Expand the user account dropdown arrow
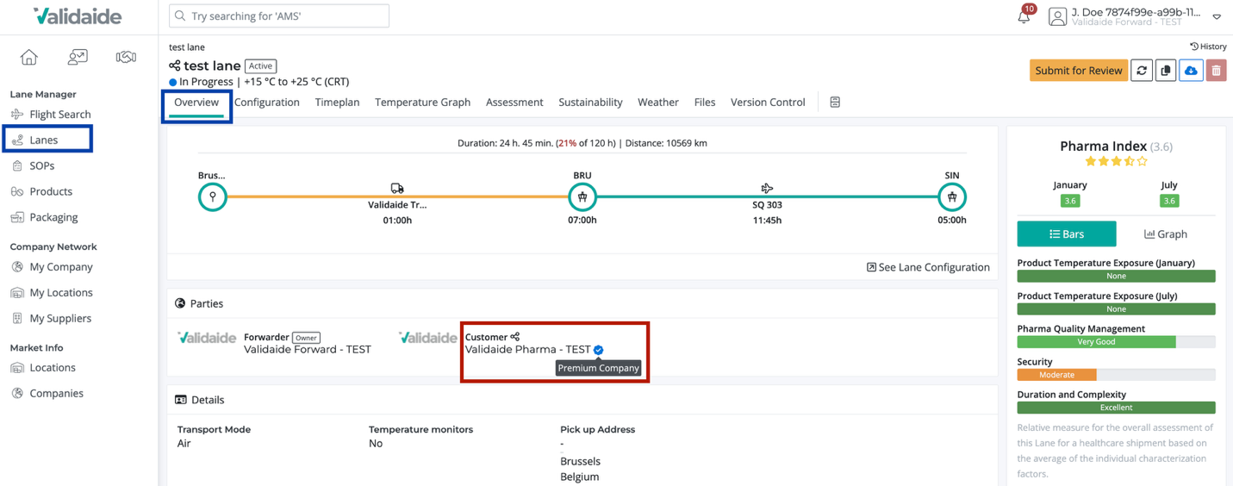The height and width of the screenshot is (486, 1233). [1217, 16]
